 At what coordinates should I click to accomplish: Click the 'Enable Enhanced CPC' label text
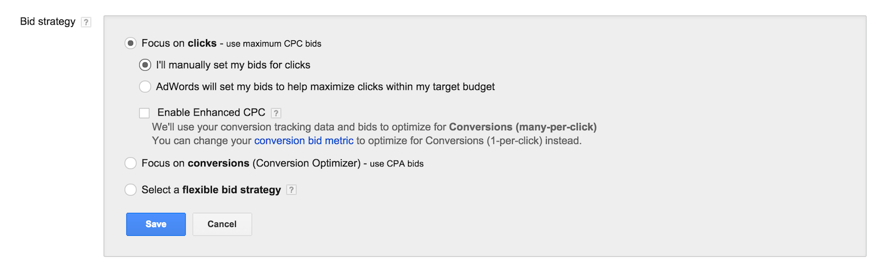point(211,113)
